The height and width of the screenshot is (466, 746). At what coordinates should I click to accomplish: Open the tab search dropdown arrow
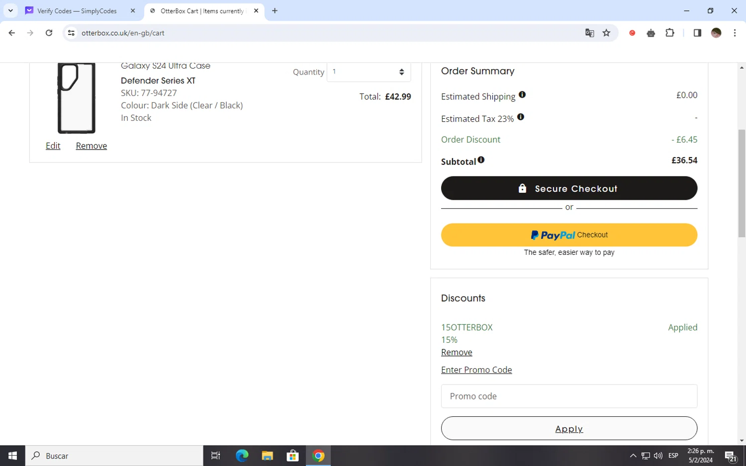pyautogui.click(x=10, y=10)
